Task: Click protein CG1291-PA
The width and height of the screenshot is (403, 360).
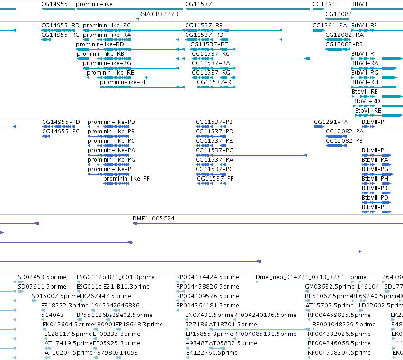Action: 331,122
